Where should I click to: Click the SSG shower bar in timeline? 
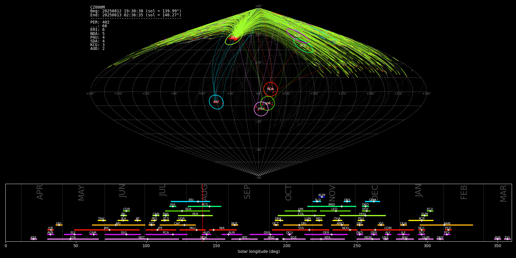click(x=123, y=234)
